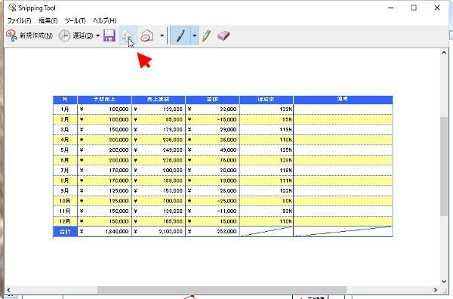The width and height of the screenshot is (453, 299).
Task: Expand the send snip dropdown arrow
Action: [x=162, y=35]
